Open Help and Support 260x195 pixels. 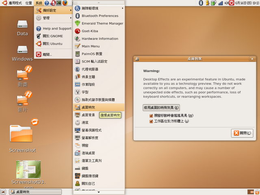coord(54,28)
